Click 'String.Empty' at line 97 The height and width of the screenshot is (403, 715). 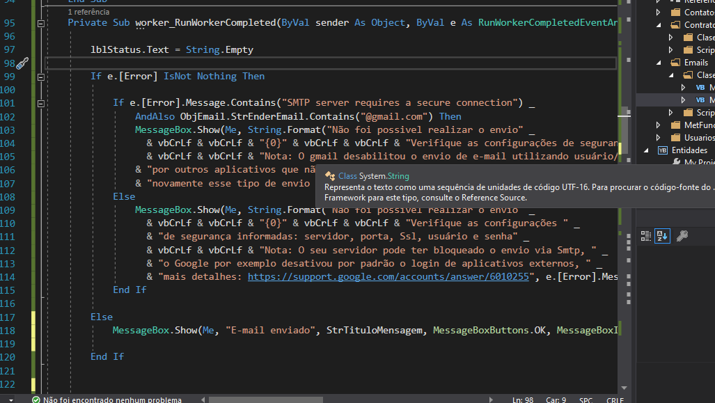(x=219, y=49)
